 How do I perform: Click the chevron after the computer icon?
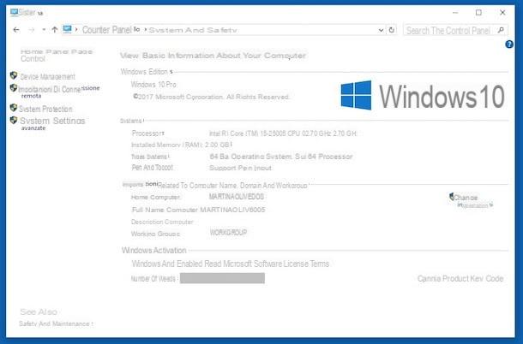coord(76,30)
